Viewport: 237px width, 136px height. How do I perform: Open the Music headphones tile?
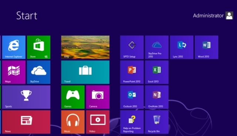(x=73, y=122)
